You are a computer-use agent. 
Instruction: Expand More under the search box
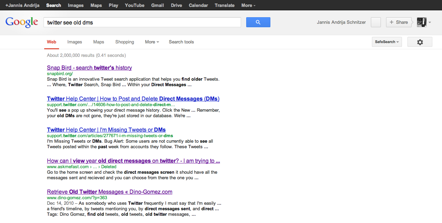pos(152,42)
